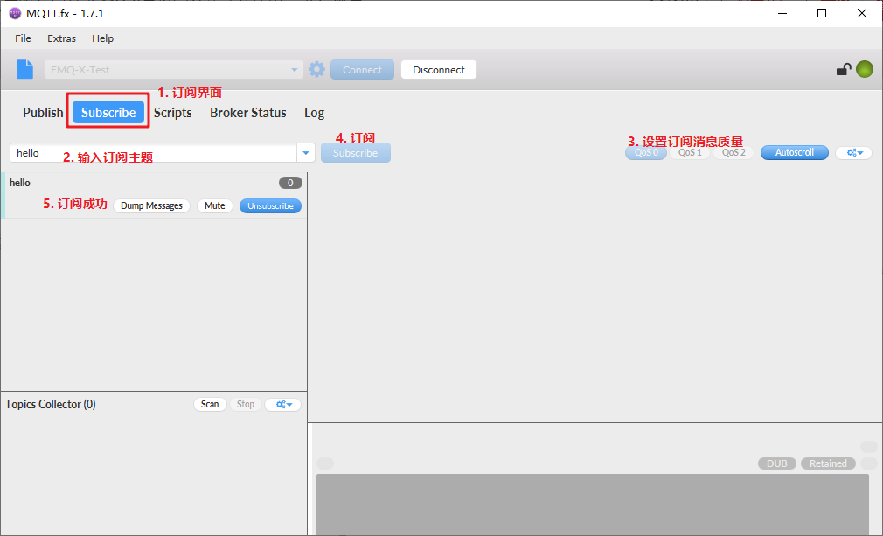Switch to the Scripts tab
883x536 pixels.
click(x=173, y=113)
